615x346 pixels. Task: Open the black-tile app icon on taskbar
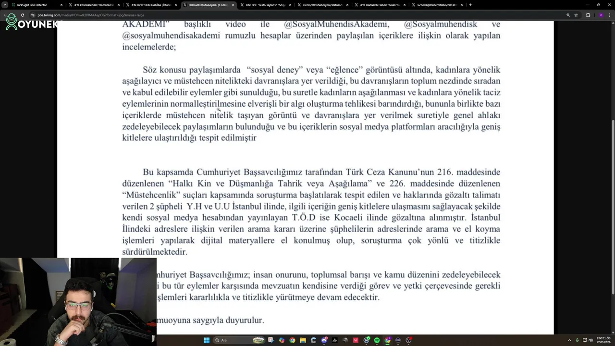click(335, 340)
